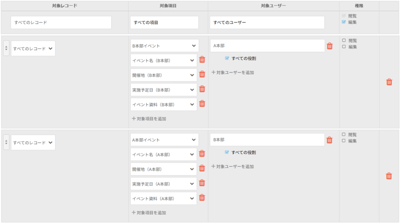Image resolution: width=400 pixels, height=223 pixels.
Task: Add a target item to the B本部イベント rule
Action: pos(149,119)
